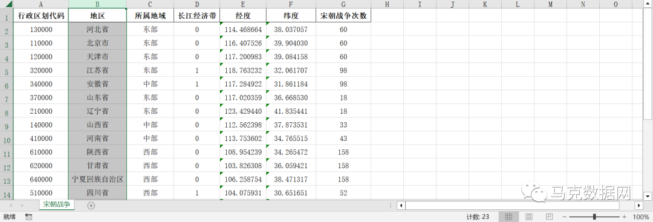This screenshot has width=653, height=222.
Task: Select the cell 山东省
Action: pos(97,97)
